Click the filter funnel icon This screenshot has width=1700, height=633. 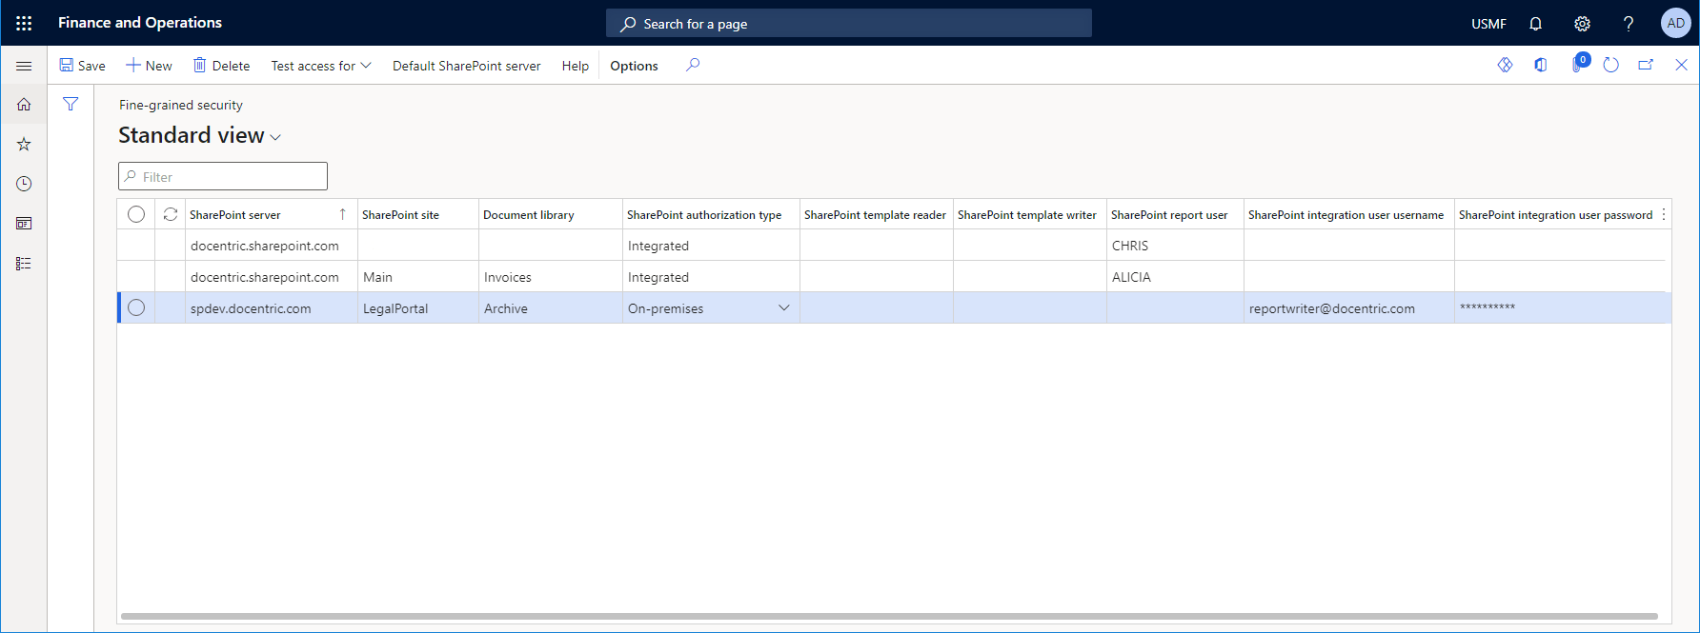pos(71,105)
